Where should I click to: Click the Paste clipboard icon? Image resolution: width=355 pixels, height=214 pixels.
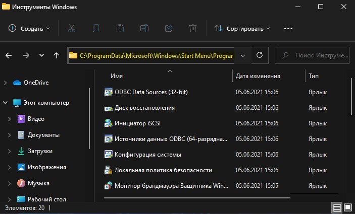coord(120,28)
